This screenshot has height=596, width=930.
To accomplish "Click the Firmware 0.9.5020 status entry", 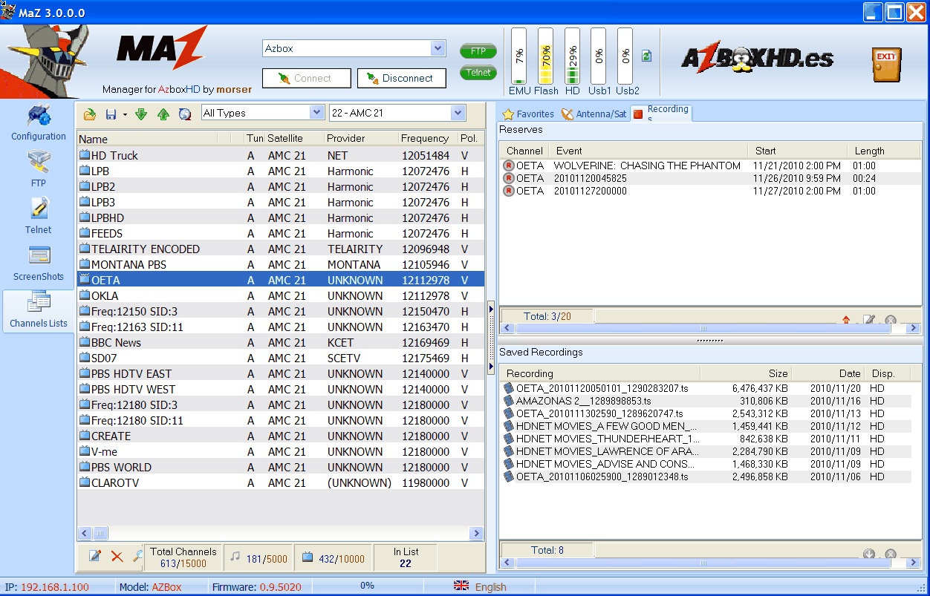I will [x=257, y=587].
